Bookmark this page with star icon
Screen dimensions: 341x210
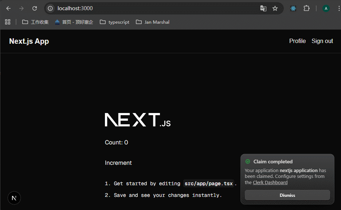(x=275, y=8)
